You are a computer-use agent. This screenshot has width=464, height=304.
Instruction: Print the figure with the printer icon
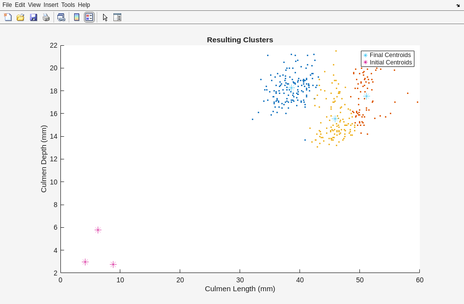(x=46, y=17)
